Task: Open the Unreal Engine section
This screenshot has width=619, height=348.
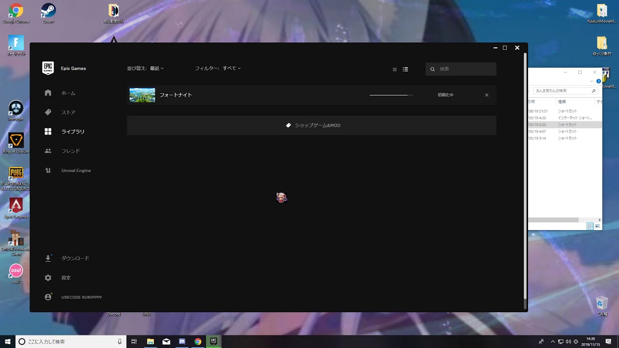Action: click(68, 170)
